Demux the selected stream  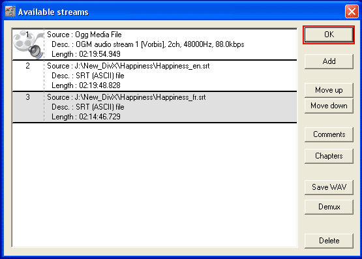(329, 207)
